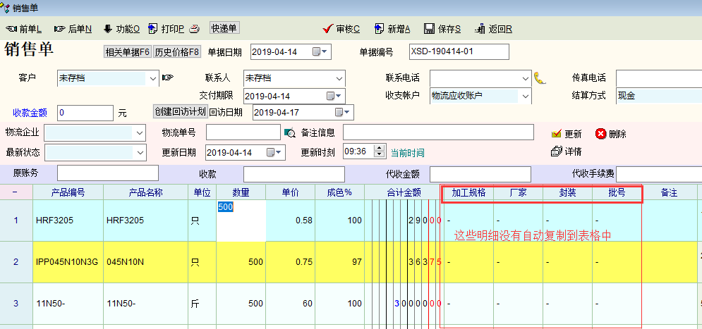Screen dimensions: 702x329
Task: Click the 相关单据F6 button
Action: point(128,52)
